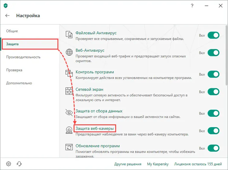Turn off the Сетевой экран switch
228x170 pixels.
pyautogui.click(x=213, y=92)
